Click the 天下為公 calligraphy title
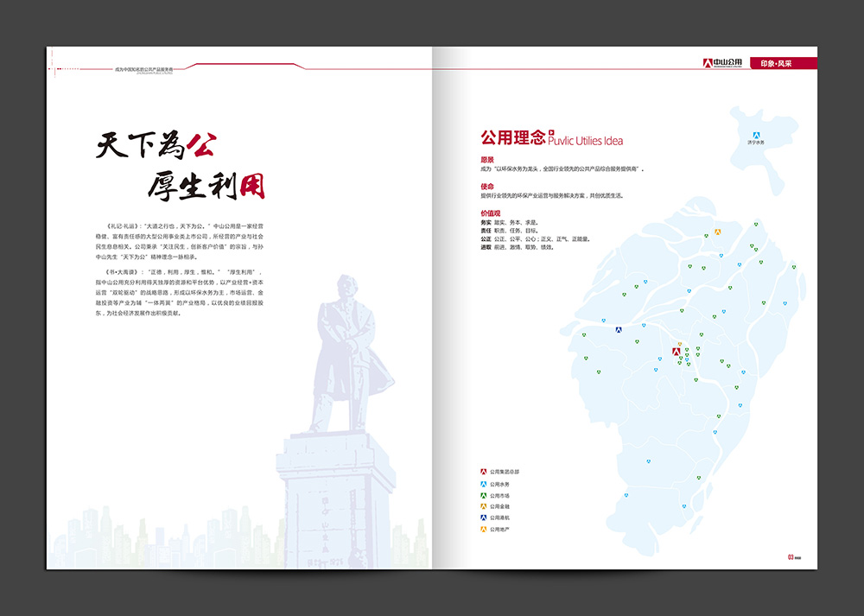 coord(156,145)
